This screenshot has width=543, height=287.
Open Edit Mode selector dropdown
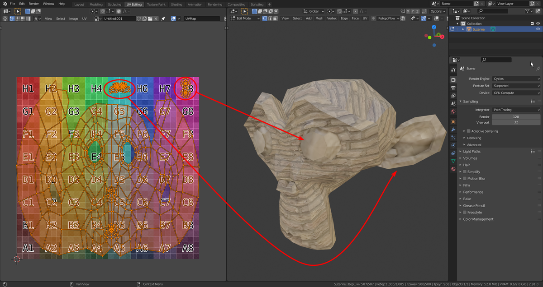coord(245,19)
